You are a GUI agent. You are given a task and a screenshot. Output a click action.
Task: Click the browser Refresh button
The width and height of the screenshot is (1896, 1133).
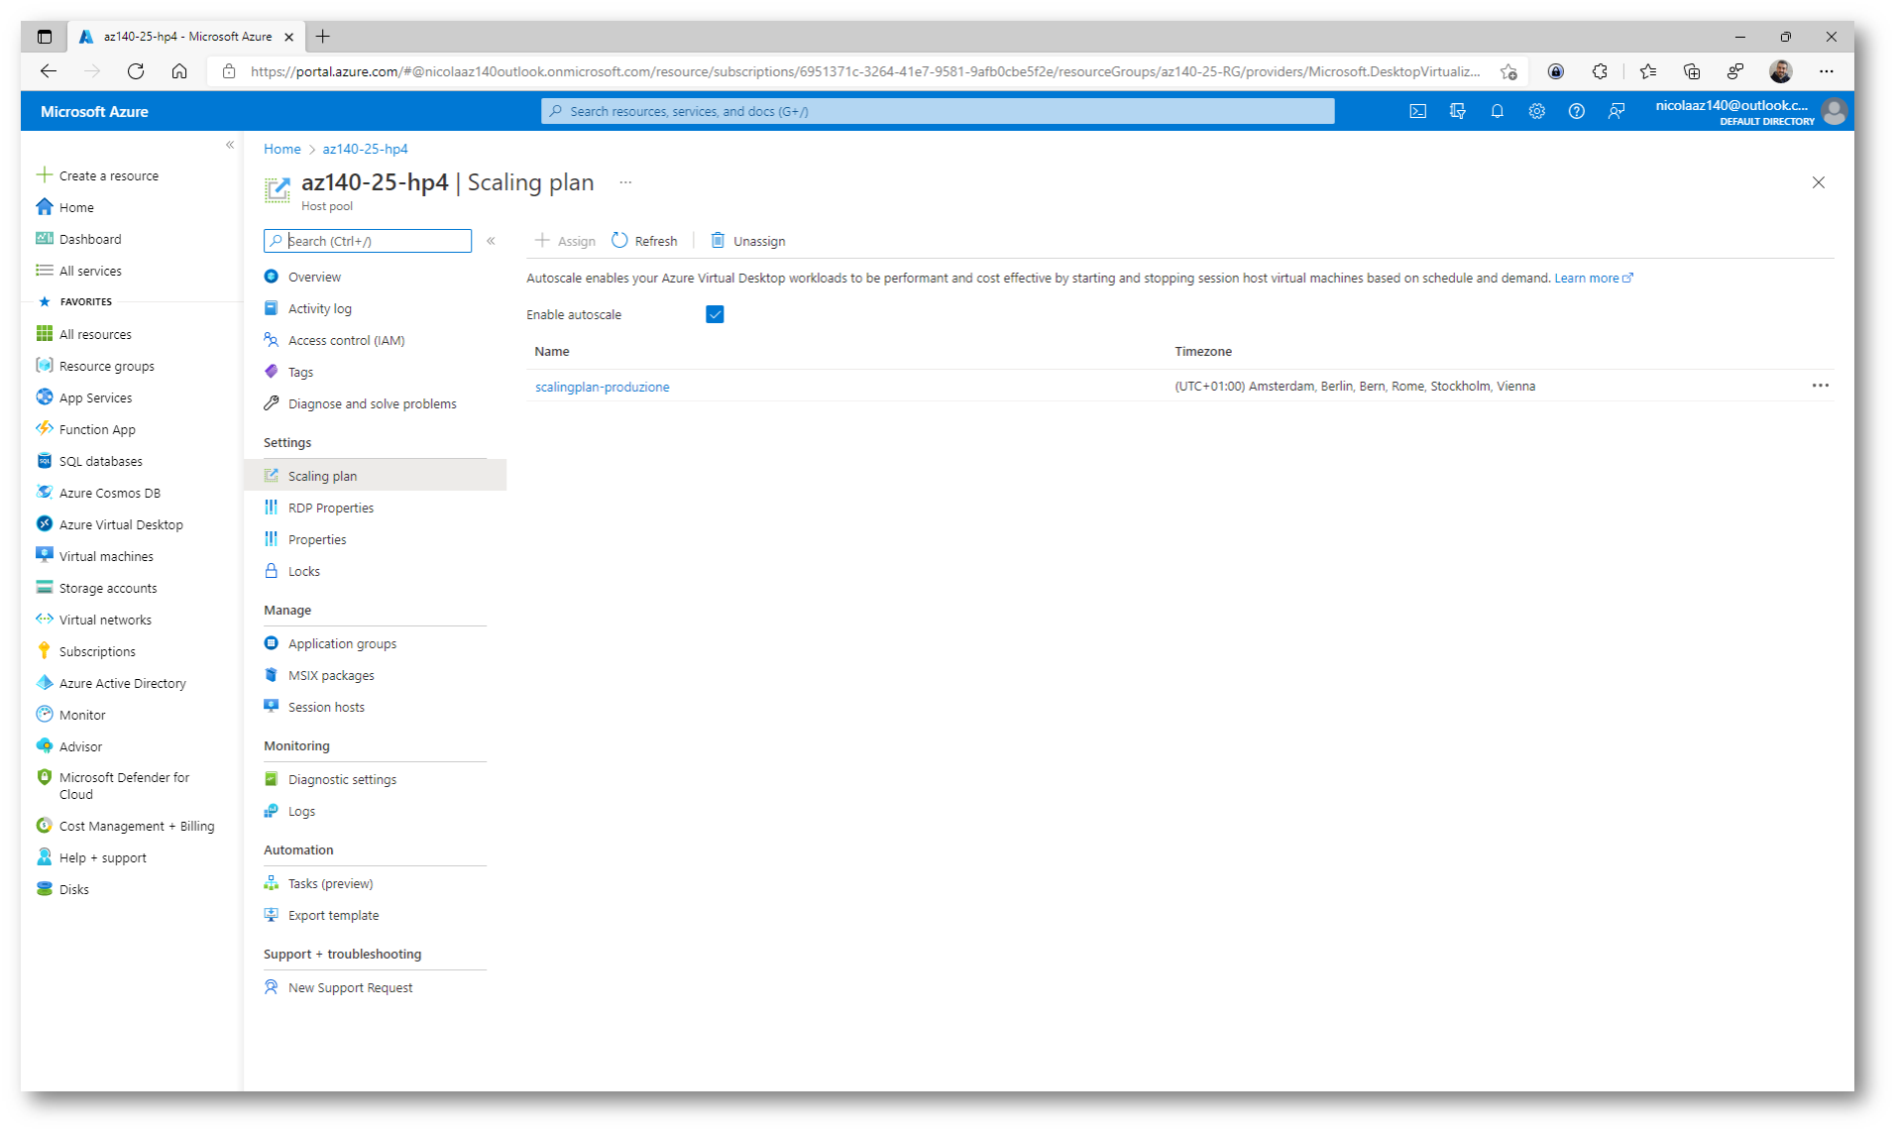(136, 71)
